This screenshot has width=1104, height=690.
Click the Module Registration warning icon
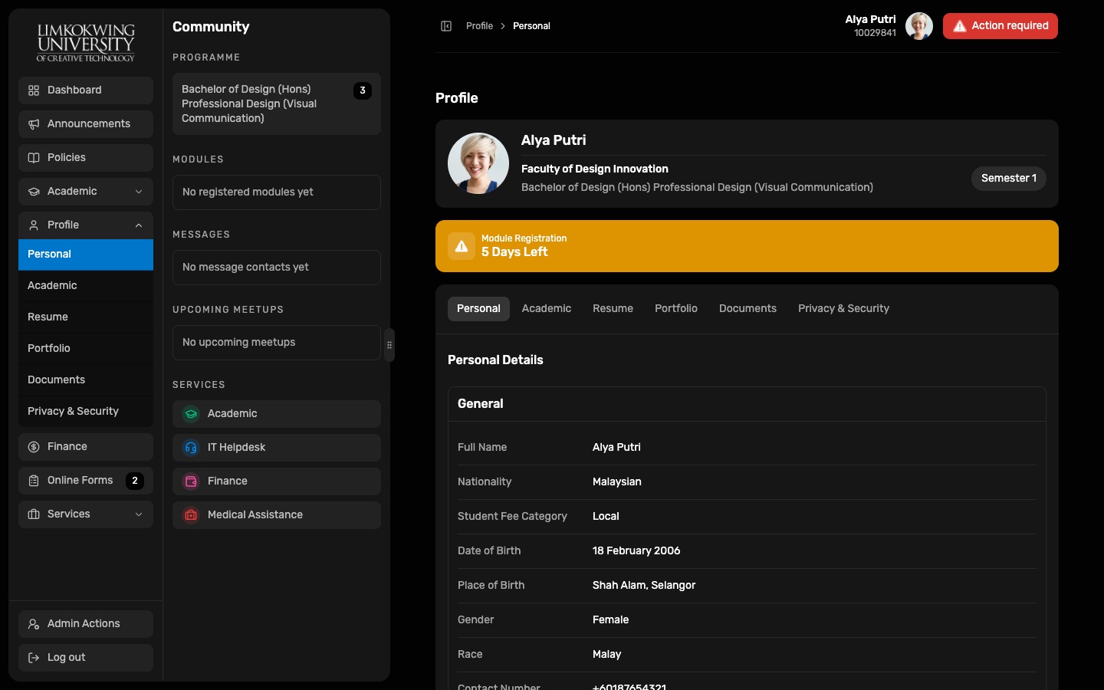pyautogui.click(x=462, y=246)
